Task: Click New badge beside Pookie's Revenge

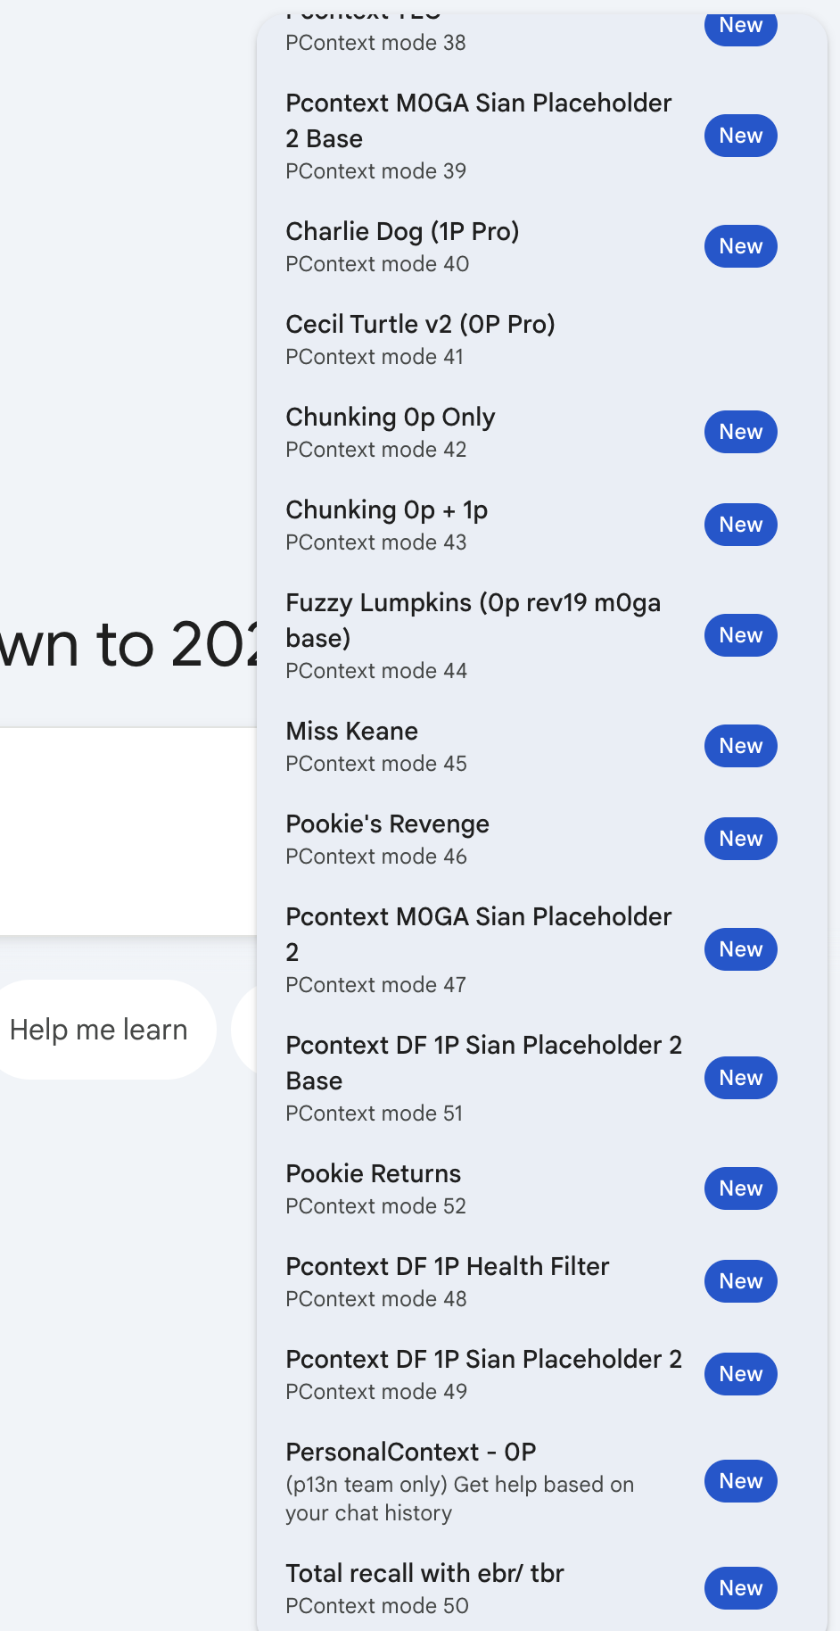Action: (741, 839)
